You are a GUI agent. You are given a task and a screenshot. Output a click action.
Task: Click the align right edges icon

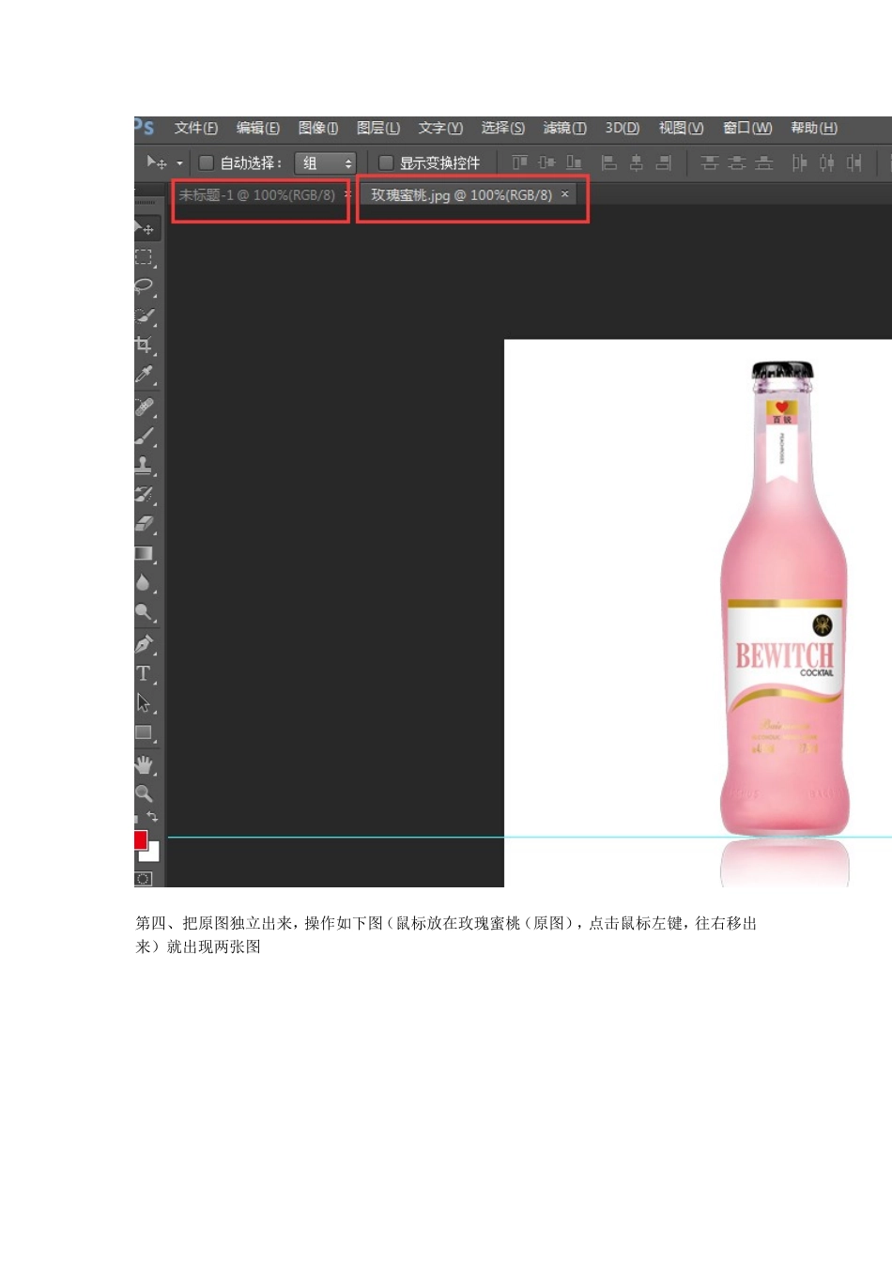point(663,162)
